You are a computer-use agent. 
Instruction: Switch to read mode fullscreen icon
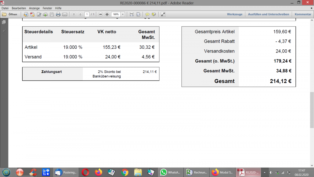coord(163,14)
